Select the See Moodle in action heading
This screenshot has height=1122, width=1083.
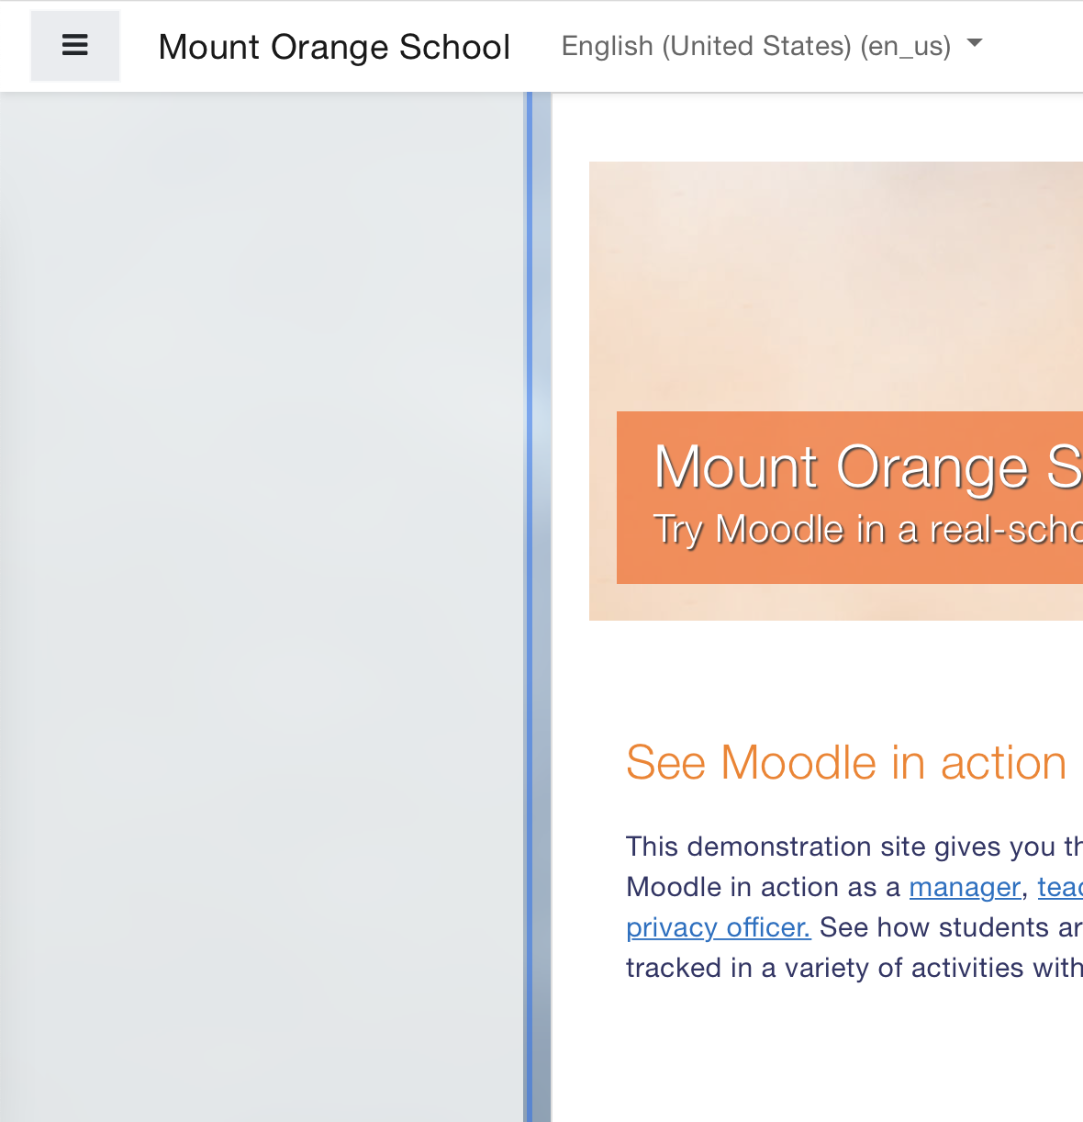[x=846, y=762]
